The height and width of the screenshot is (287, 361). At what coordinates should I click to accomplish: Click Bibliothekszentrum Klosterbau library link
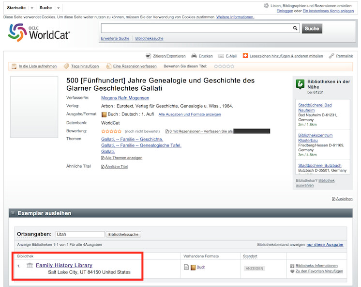(x=316, y=138)
